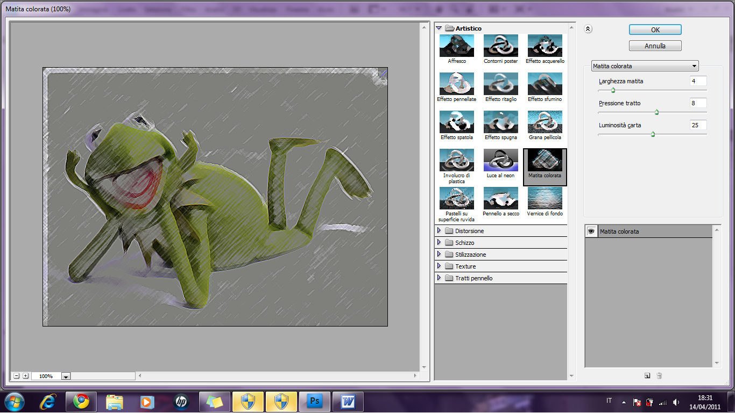Select the Matita colorata thumbnail
735x413 pixels.
[545, 160]
